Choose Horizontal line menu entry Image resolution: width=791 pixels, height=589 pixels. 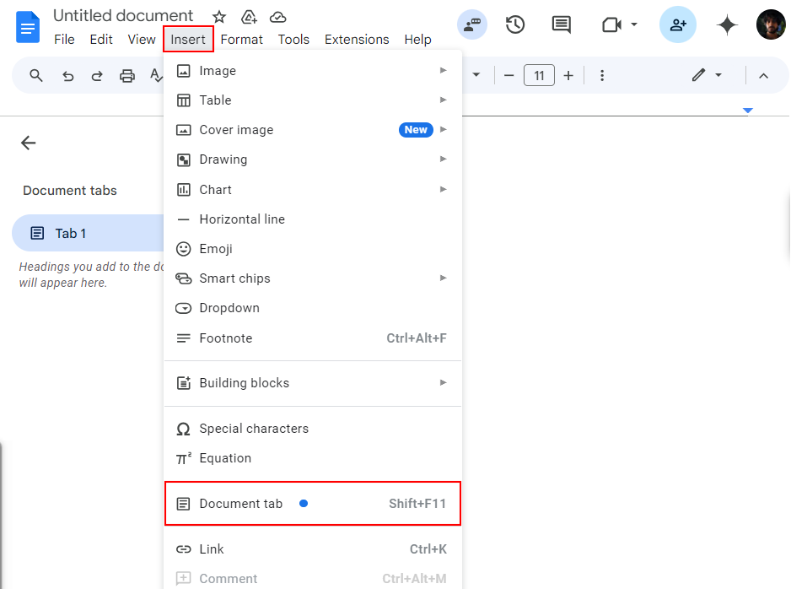click(x=242, y=219)
